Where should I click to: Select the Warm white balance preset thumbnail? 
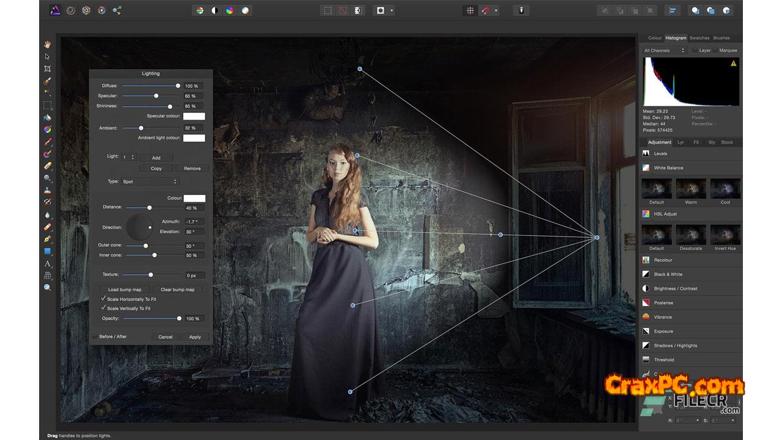(x=691, y=189)
